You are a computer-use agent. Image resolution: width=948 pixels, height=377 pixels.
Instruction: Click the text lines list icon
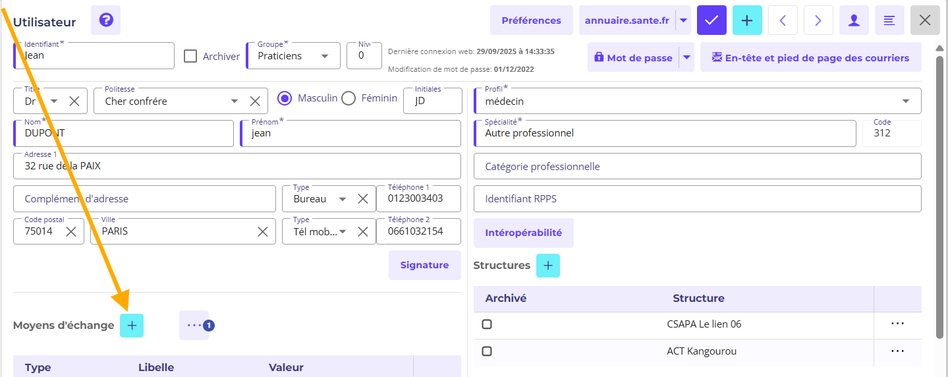coord(889,20)
